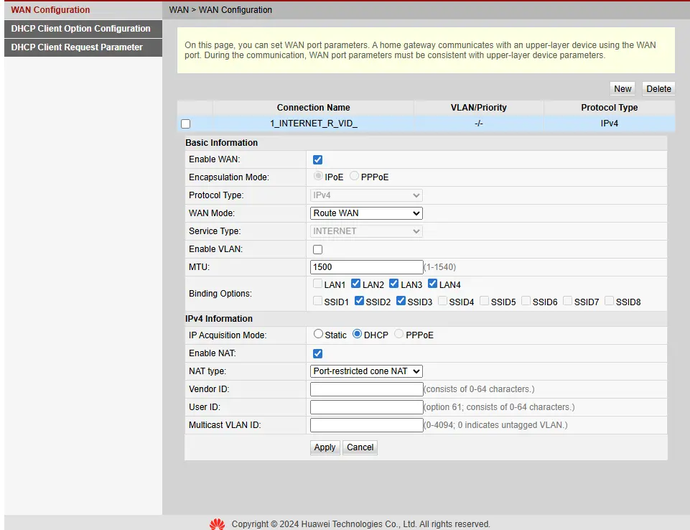Click the IPv4 cell in connection row
The height and width of the screenshot is (530, 690).
coord(610,124)
